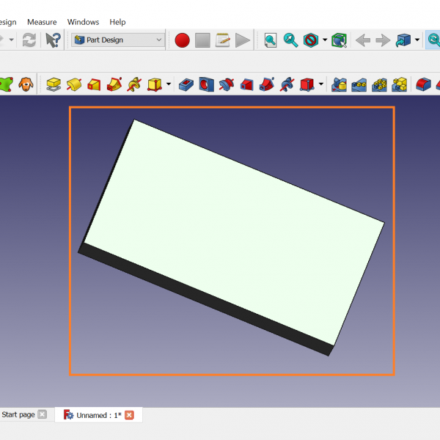
Task: Expand the subtractive primitive dropdown arrow
Action: point(321,84)
